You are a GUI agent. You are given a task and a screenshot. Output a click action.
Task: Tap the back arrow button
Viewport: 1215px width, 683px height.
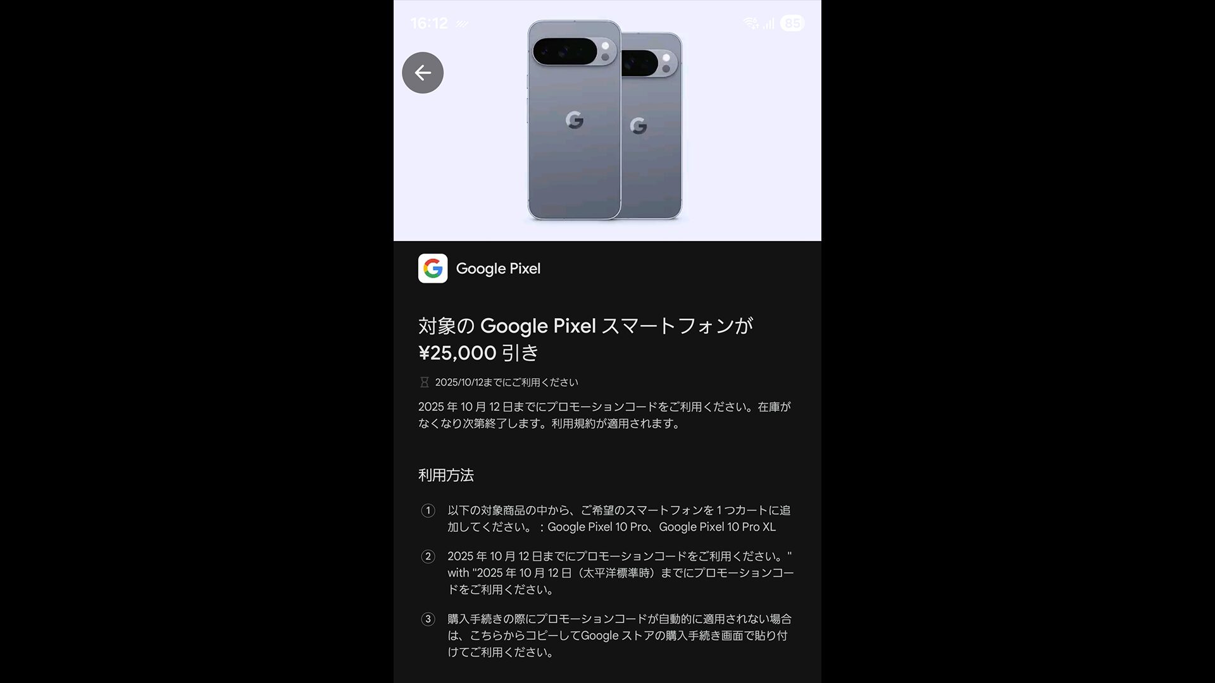coord(423,73)
